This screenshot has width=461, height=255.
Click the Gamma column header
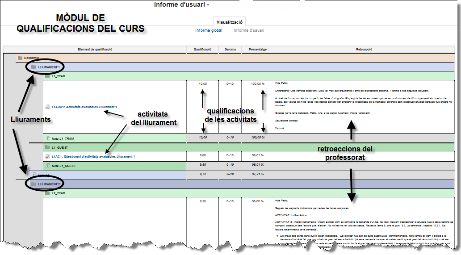230,50
